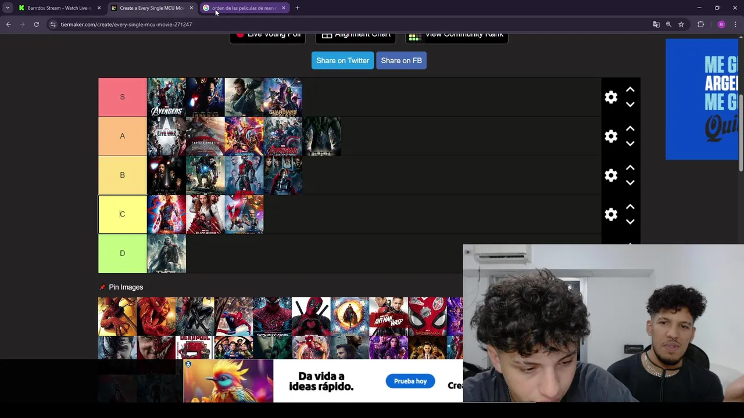The height and width of the screenshot is (418, 744).
Task: Select Spider-Man Far From Home mask poster
Action: (x=427, y=316)
